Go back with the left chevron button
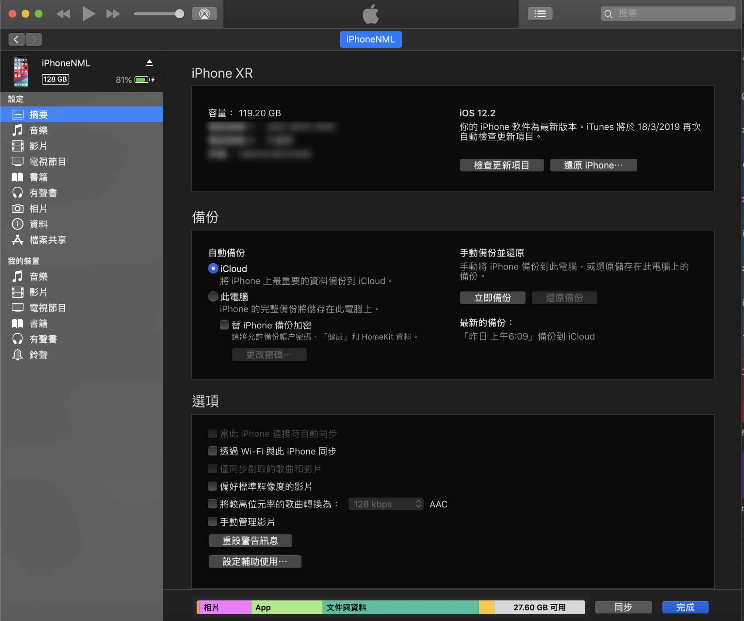The height and width of the screenshot is (621, 744). point(16,39)
